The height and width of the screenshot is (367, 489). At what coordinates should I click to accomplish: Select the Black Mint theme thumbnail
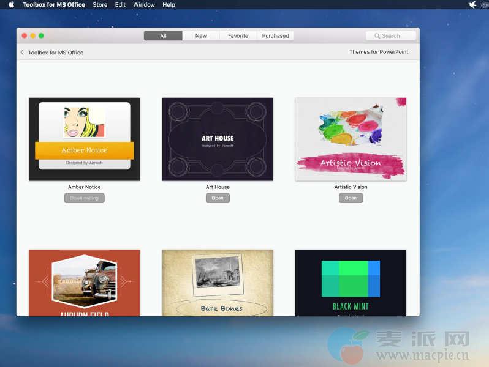(351, 283)
